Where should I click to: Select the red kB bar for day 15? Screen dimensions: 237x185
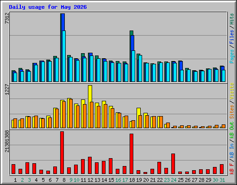(111, 166)
